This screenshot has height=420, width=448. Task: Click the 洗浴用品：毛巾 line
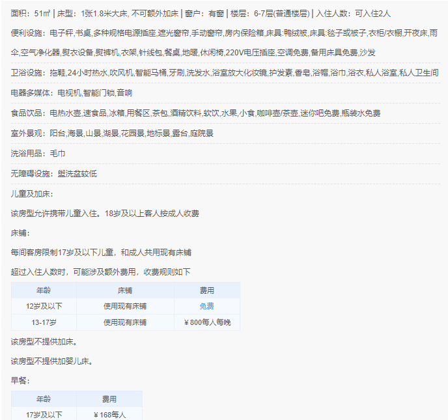tap(38, 154)
